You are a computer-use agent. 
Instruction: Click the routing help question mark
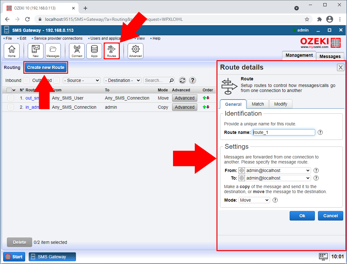pyautogui.click(x=193, y=80)
